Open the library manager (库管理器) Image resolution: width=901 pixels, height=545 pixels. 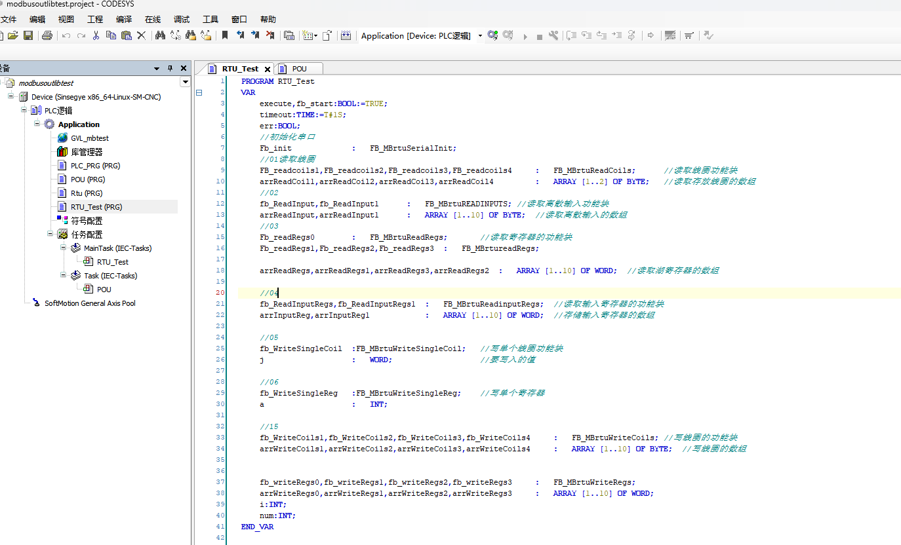[87, 152]
